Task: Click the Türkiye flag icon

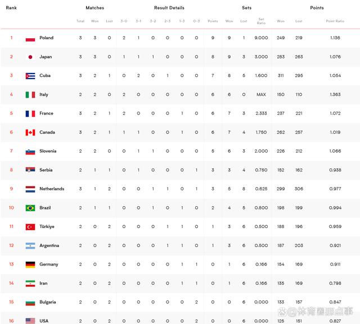Action: pos(30,227)
